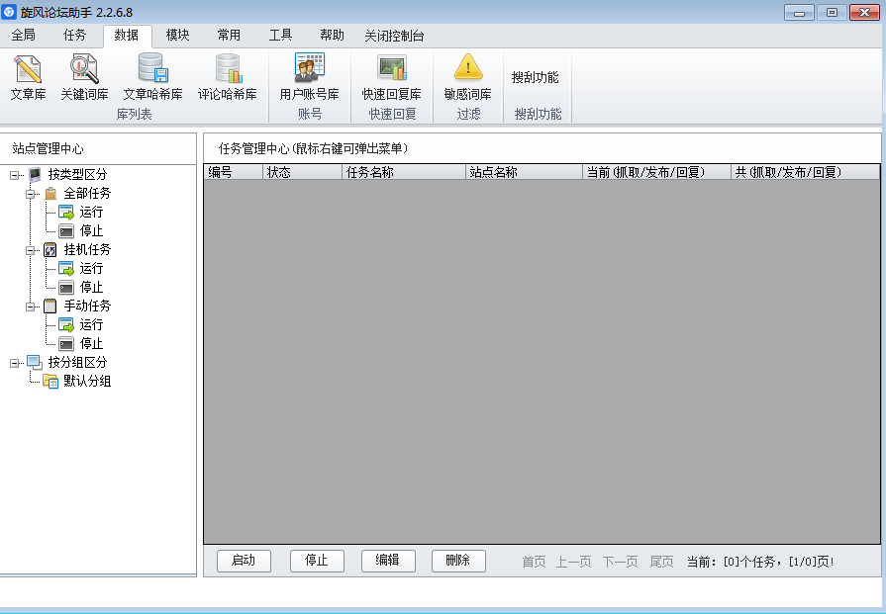Viewport: 886px width, 614px height.
Task: Sort by the 任务名称 column header
Action: (404, 172)
